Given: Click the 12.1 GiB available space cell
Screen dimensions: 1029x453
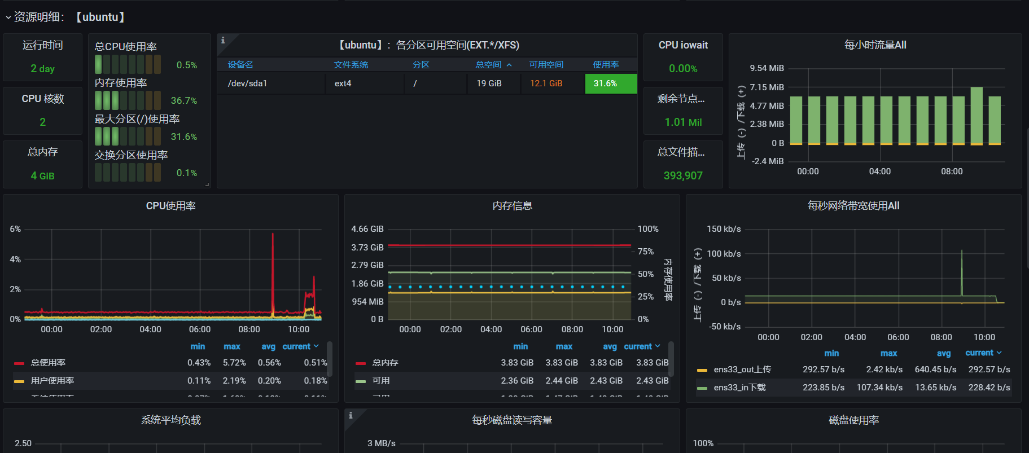Looking at the screenshot, I should pos(551,83).
